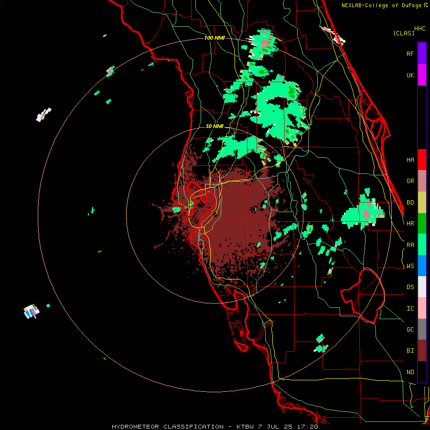Click the 'RA' legend label text
The image size is (430, 430).
pyautogui.click(x=410, y=245)
